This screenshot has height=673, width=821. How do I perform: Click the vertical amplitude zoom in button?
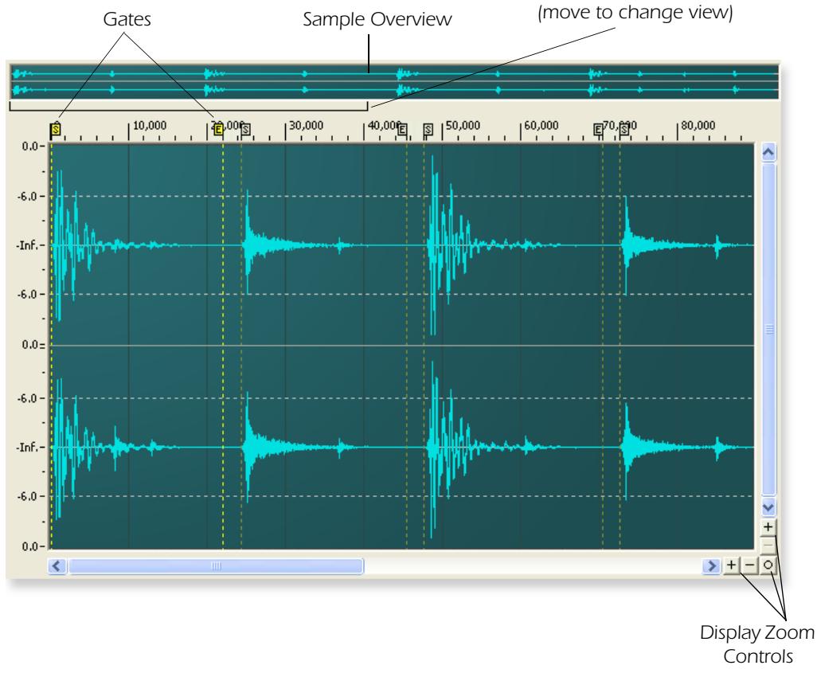click(x=768, y=527)
